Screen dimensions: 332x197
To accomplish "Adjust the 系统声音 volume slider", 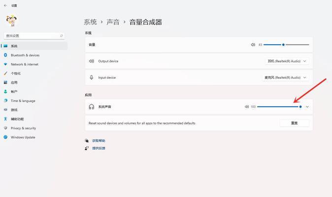I will pyautogui.click(x=279, y=107).
